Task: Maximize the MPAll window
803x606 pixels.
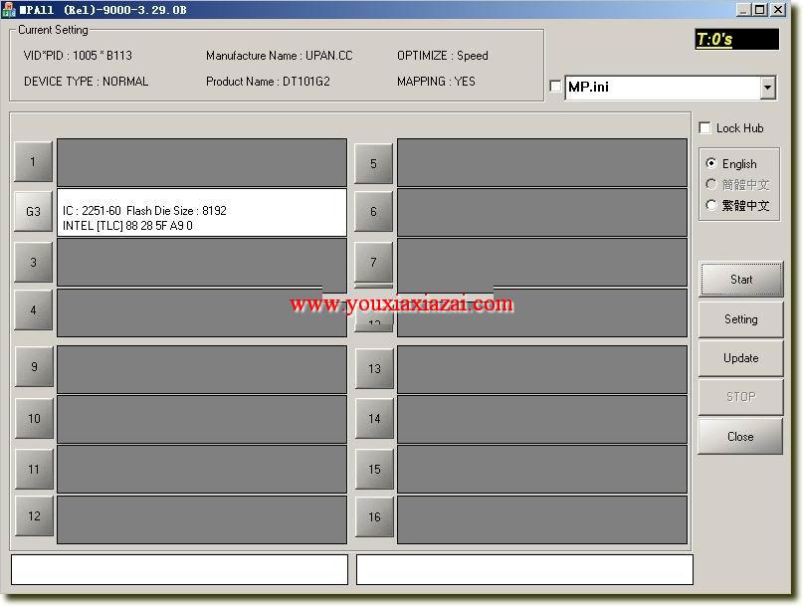Action: click(760, 9)
